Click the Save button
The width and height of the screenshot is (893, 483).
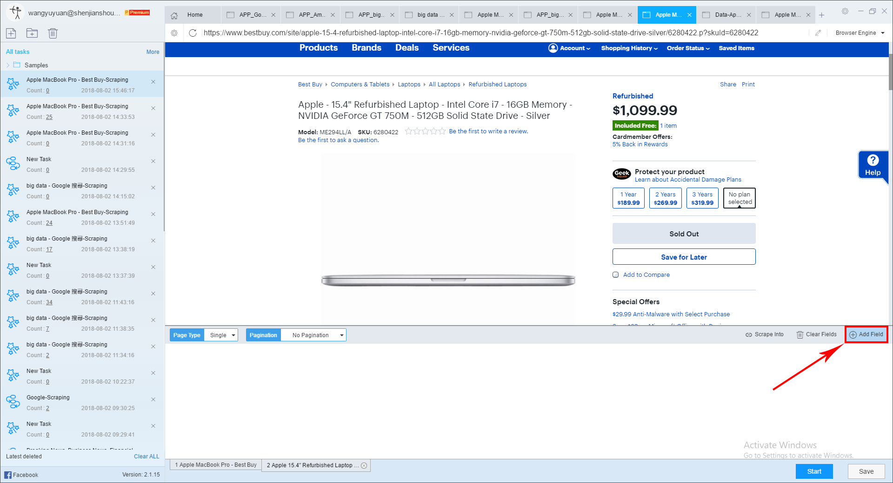[866, 471]
